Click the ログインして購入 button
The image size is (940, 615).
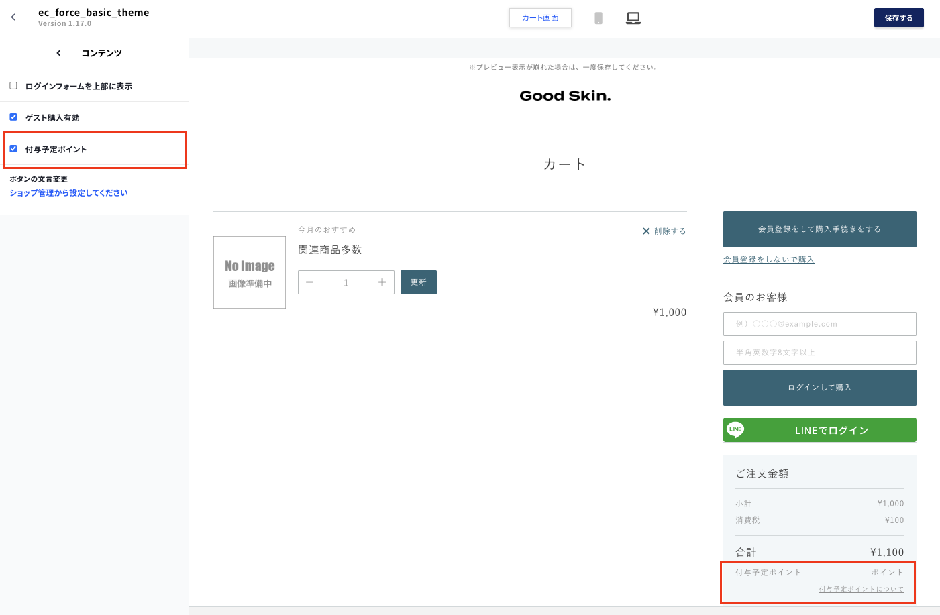(820, 388)
